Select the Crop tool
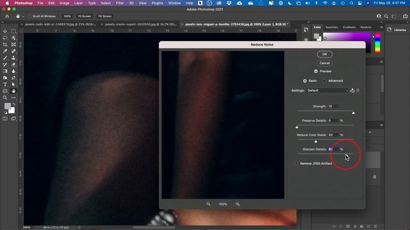This screenshot has height=230, width=410. [5, 45]
